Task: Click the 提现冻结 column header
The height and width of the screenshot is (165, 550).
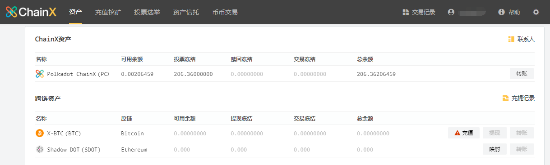Action: (241, 119)
